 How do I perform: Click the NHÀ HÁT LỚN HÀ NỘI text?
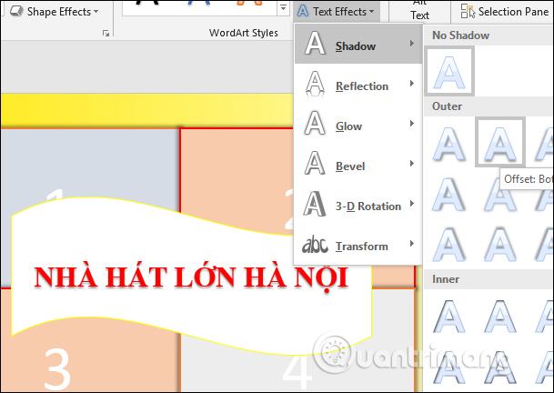tap(191, 278)
